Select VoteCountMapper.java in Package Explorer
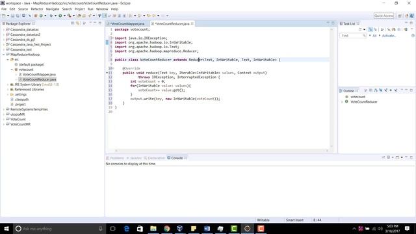 tap(39, 75)
